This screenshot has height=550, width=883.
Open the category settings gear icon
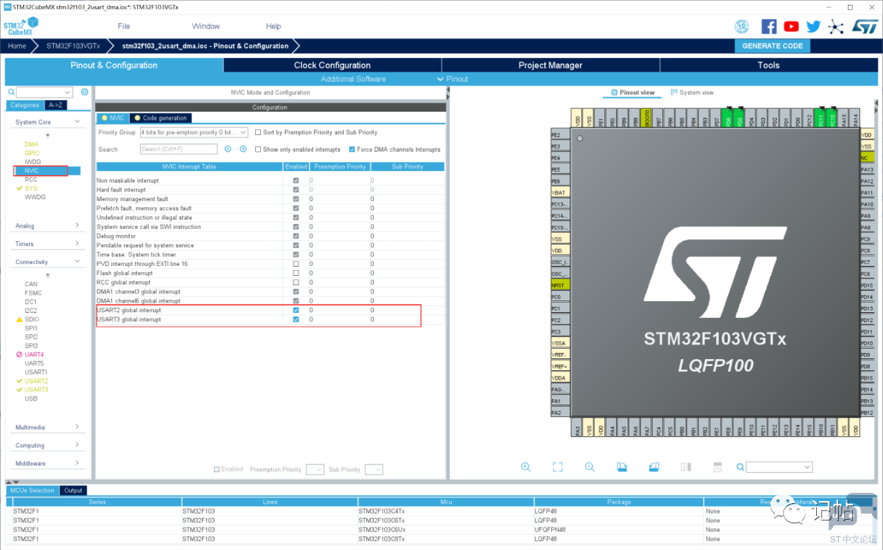point(85,92)
